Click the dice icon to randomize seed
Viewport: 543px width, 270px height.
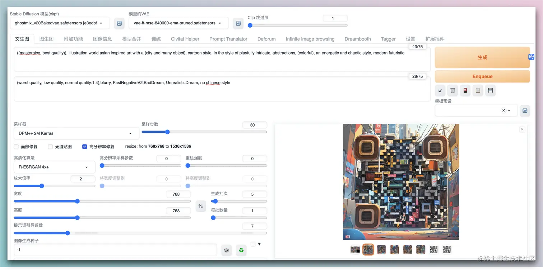[x=227, y=250]
